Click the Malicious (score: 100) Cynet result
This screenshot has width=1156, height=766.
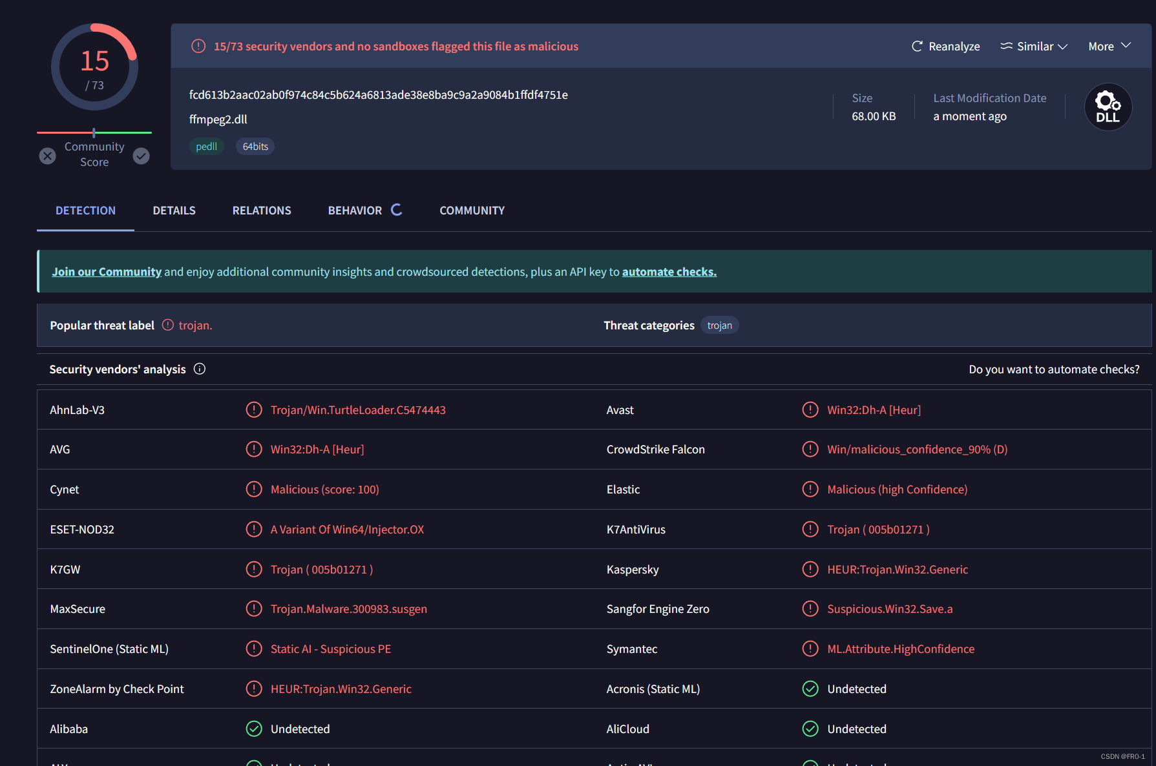325,490
